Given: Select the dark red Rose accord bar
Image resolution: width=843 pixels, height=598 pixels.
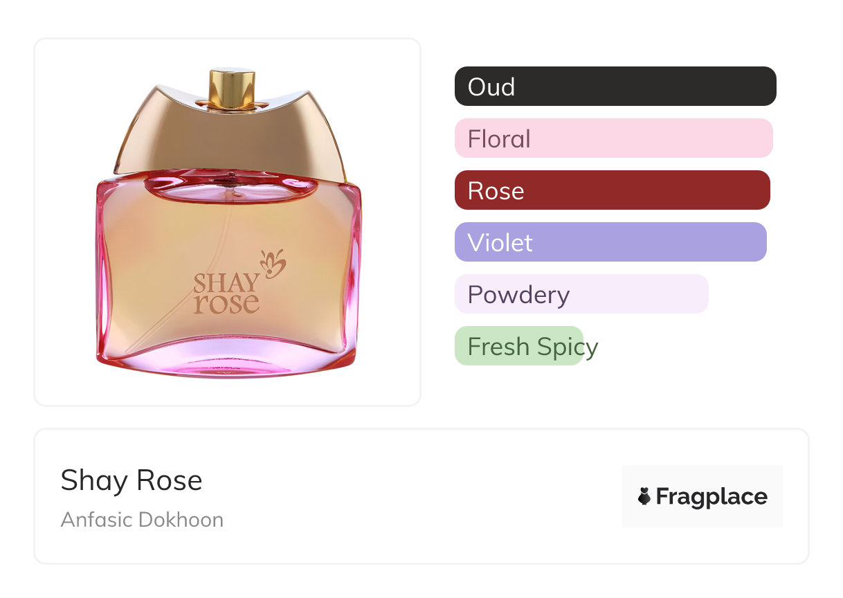Looking at the screenshot, I should [x=612, y=190].
